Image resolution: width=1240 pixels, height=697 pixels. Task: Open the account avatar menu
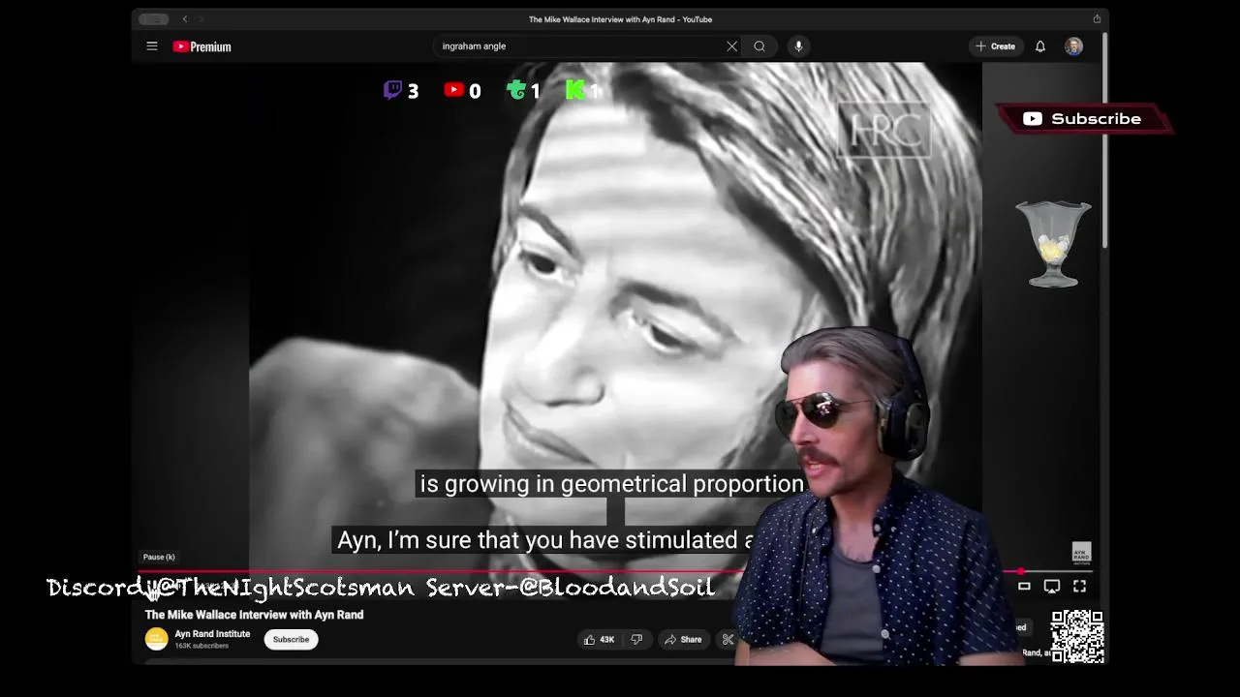click(1073, 46)
